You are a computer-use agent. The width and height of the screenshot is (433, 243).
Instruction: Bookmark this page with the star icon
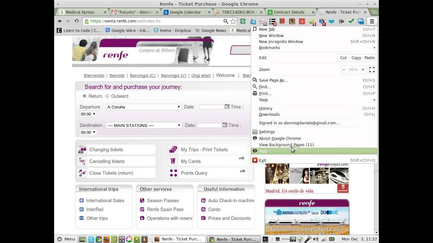coord(233,21)
